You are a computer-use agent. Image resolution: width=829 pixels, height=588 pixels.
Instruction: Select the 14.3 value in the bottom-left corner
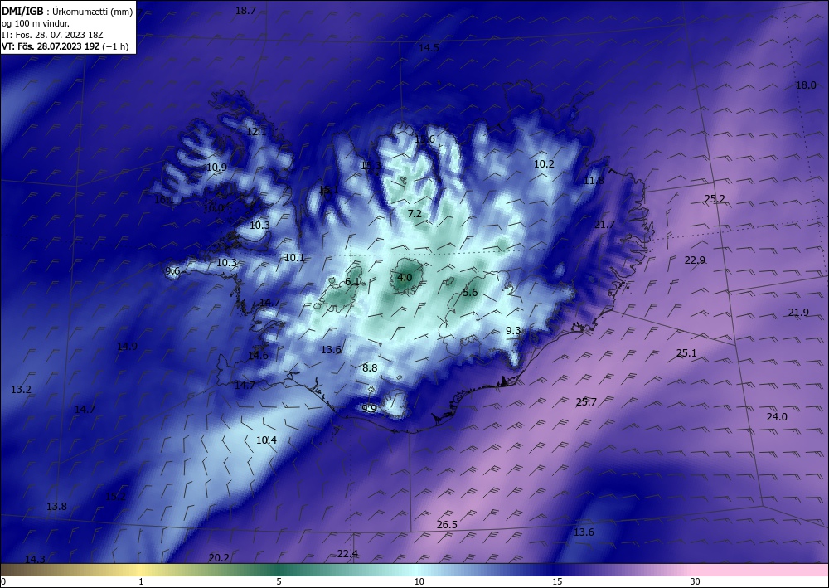click(35, 560)
